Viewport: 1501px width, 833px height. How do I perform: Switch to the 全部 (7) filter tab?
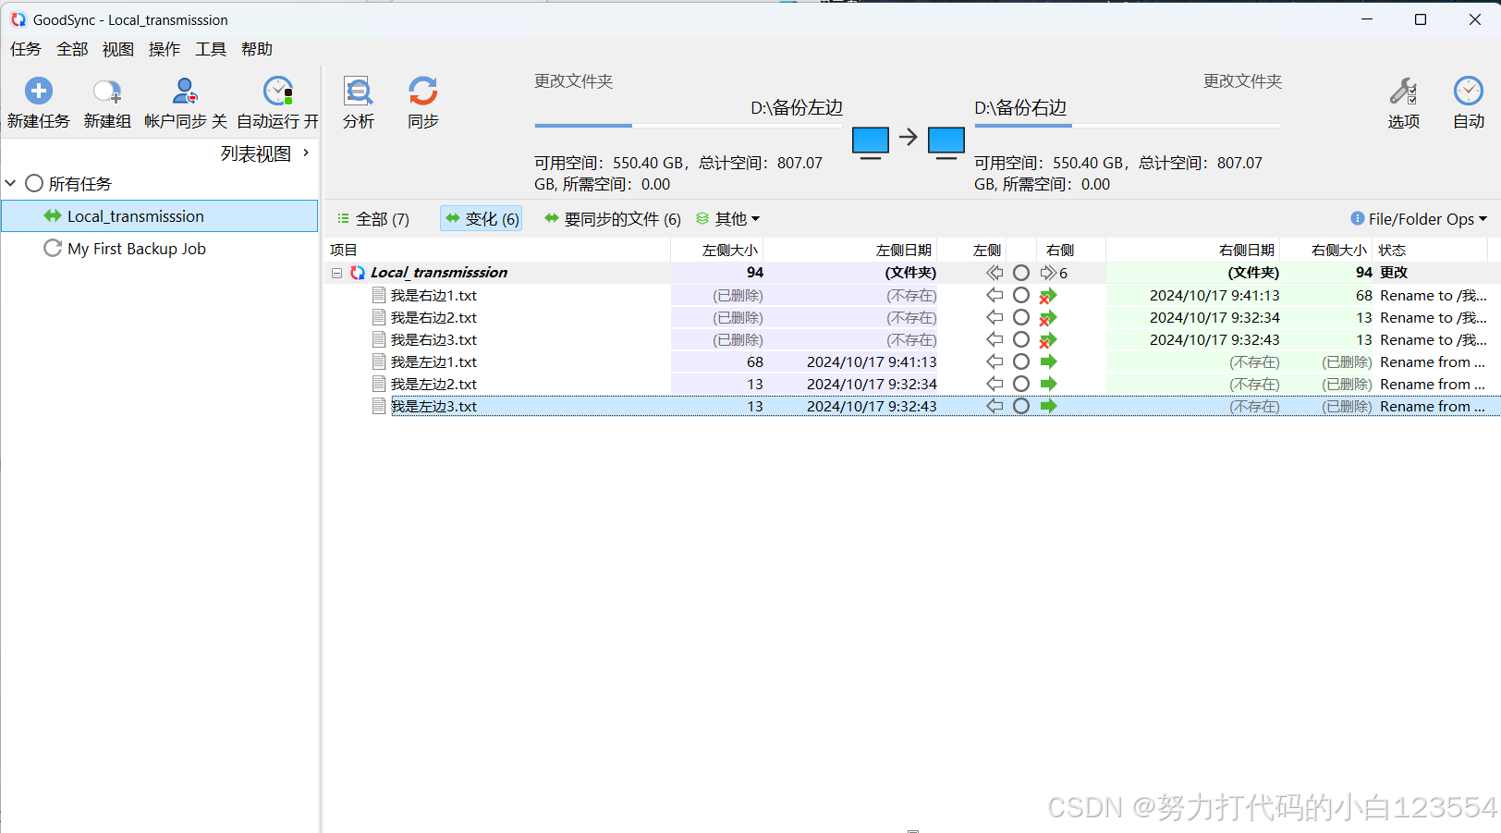[x=373, y=219]
